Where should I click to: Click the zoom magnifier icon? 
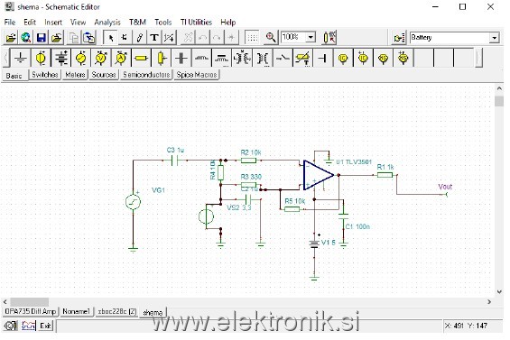pos(271,38)
